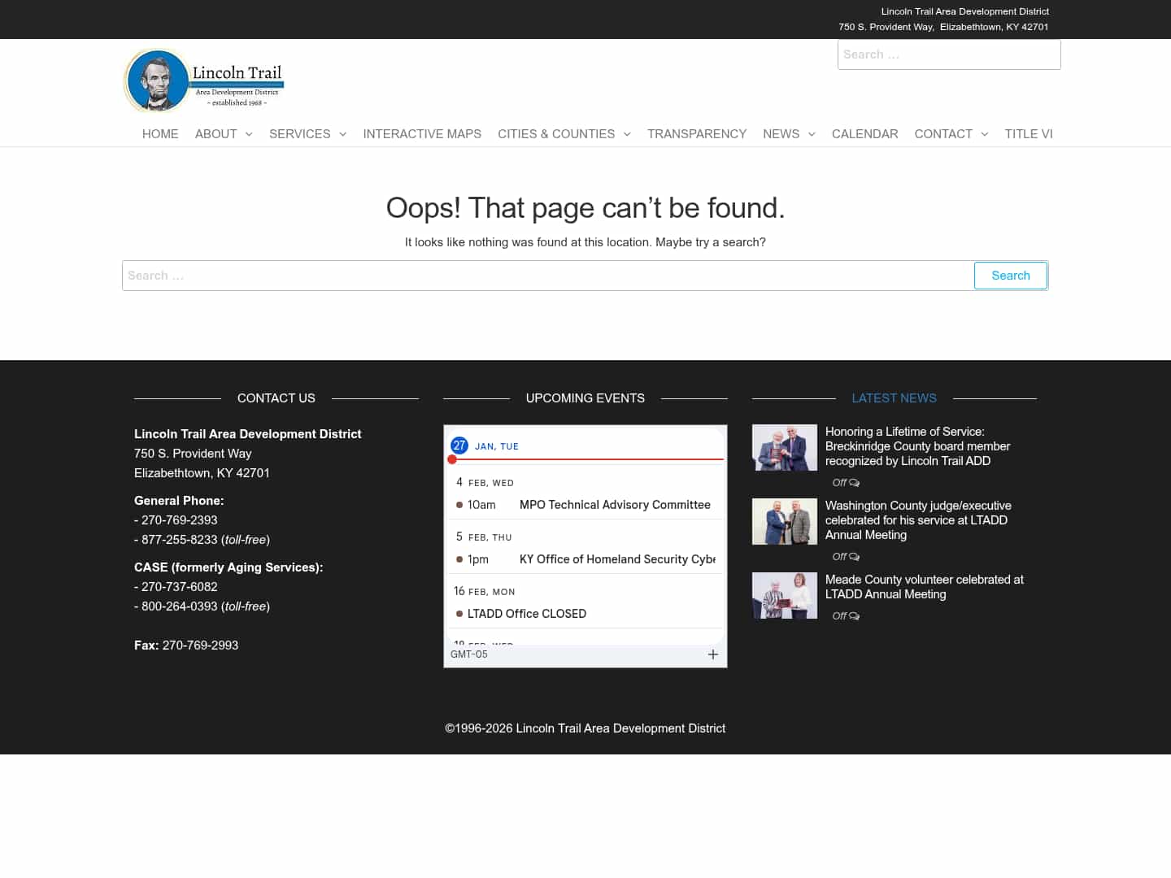Click the Breckinridge County news photo
Viewport: 1171px width, 878px height.
(x=784, y=447)
